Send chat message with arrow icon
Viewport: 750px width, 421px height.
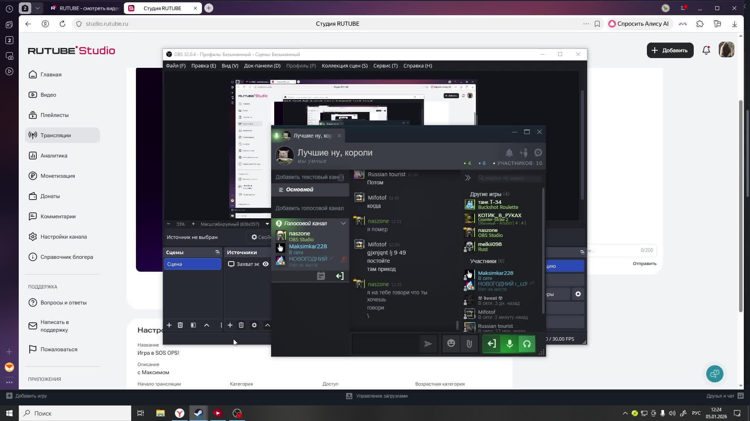point(428,344)
